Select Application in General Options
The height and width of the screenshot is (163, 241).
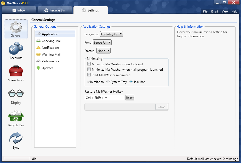point(55,34)
